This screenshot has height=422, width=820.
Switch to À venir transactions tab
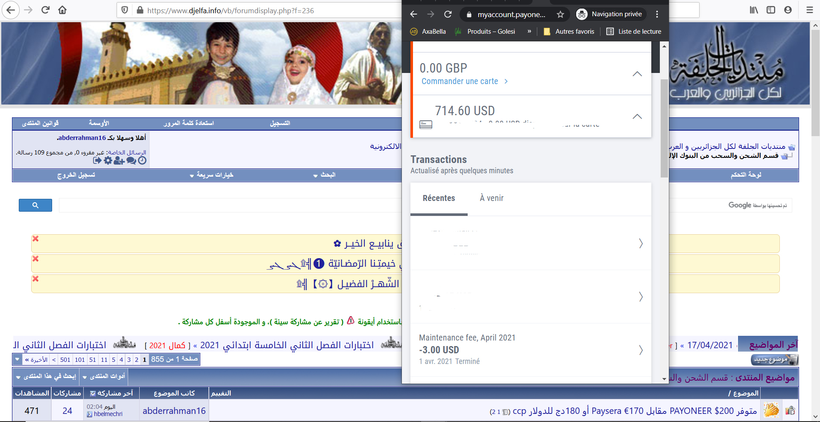click(492, 198)
